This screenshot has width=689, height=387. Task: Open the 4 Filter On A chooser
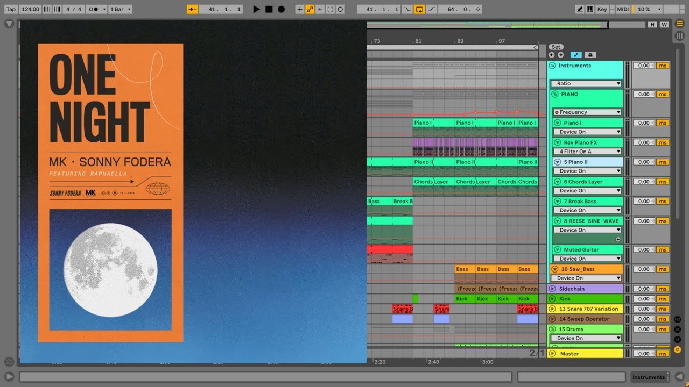pos(587,152)
